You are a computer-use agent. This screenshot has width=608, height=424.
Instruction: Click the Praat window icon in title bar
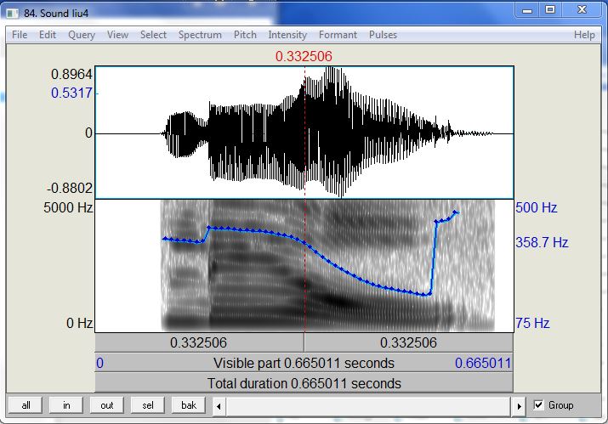click(13, 14)
